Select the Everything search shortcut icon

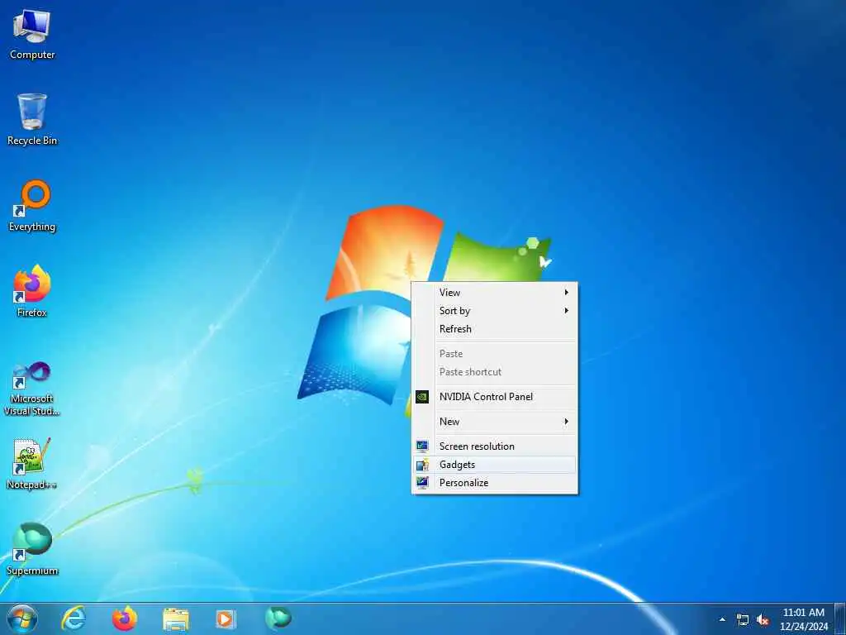tap(32, 206)
